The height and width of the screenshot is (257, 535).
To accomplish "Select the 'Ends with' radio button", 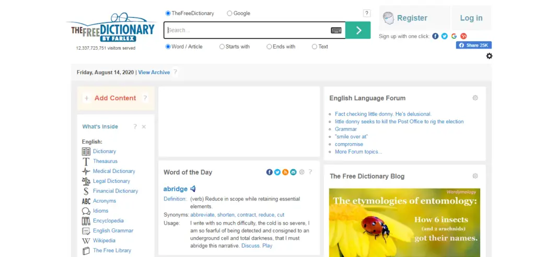I will (x=269, y=46).
